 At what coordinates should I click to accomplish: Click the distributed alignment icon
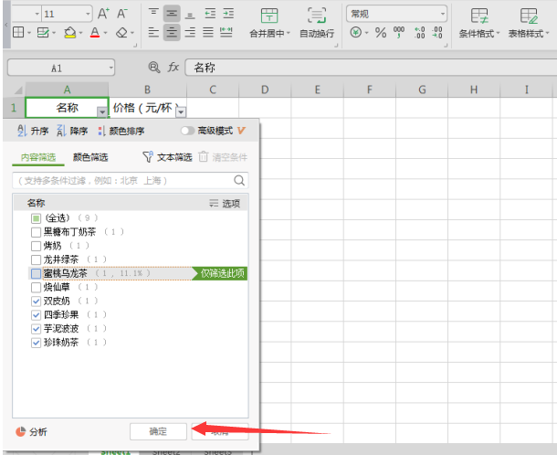tap(226, 32)
